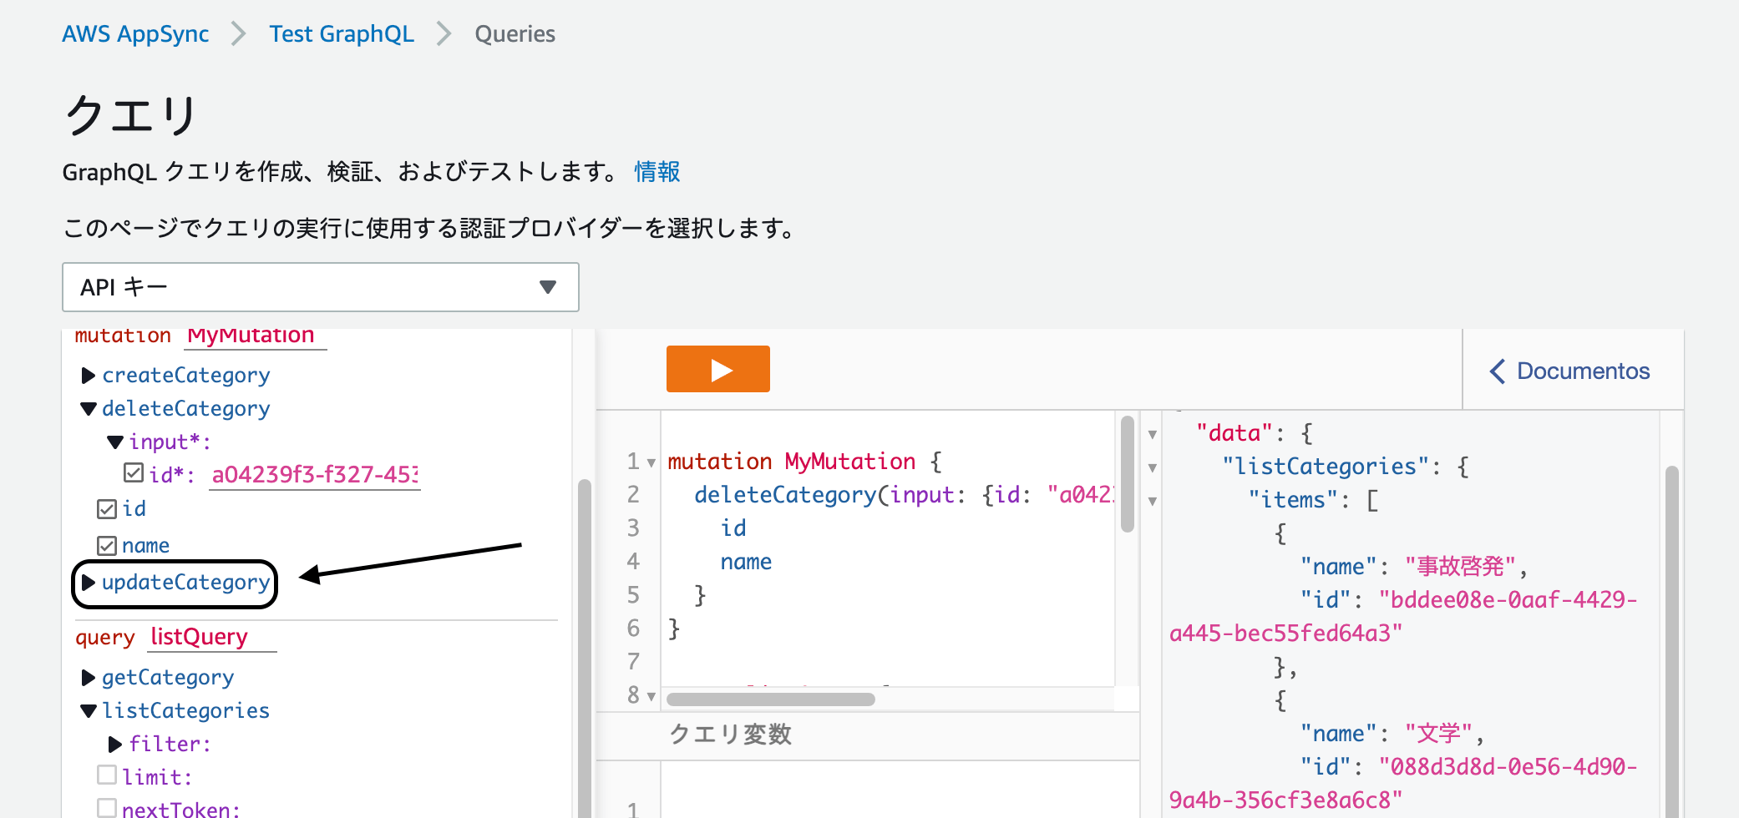Viewport: 1739px width, 818px height.
Task: Go to AWS AppSync breadcrumb
Action: [135, 34]
